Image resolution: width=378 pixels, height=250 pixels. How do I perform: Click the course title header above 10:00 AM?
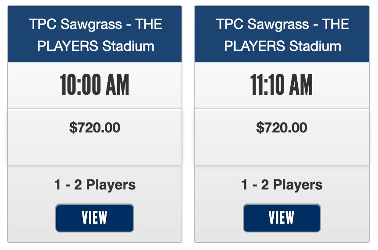[95, 34]
